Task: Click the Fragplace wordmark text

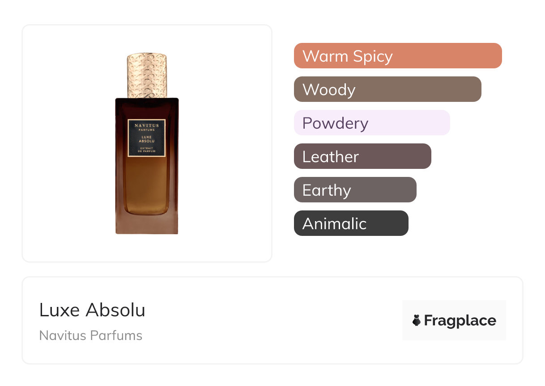Action: (460, 320)
